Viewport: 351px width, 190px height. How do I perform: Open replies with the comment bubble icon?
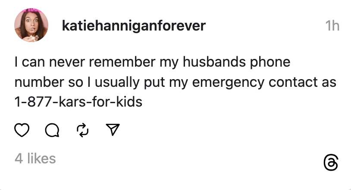tap(52, 130)
